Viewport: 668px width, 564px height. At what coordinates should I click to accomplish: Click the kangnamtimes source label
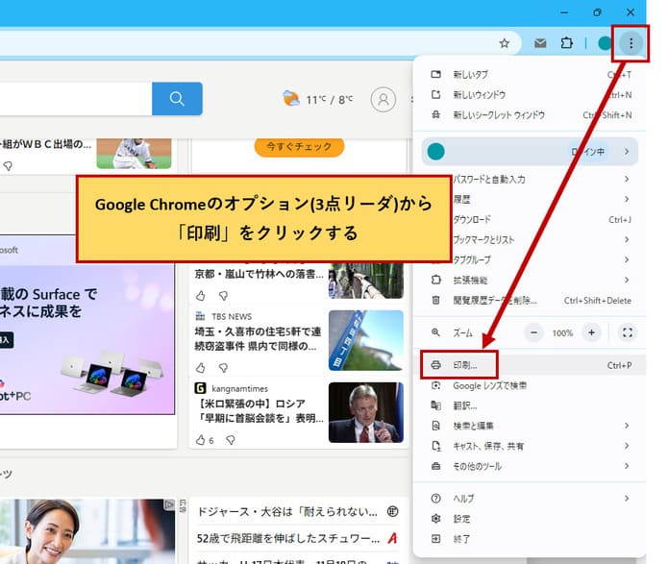(239, 388)
